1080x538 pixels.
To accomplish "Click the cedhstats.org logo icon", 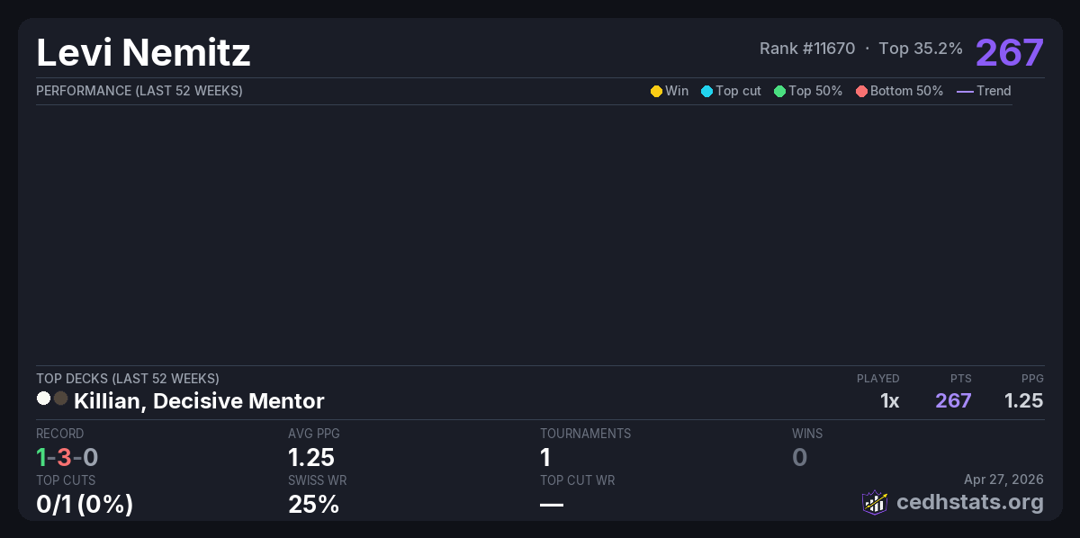I will coord(875,502).
